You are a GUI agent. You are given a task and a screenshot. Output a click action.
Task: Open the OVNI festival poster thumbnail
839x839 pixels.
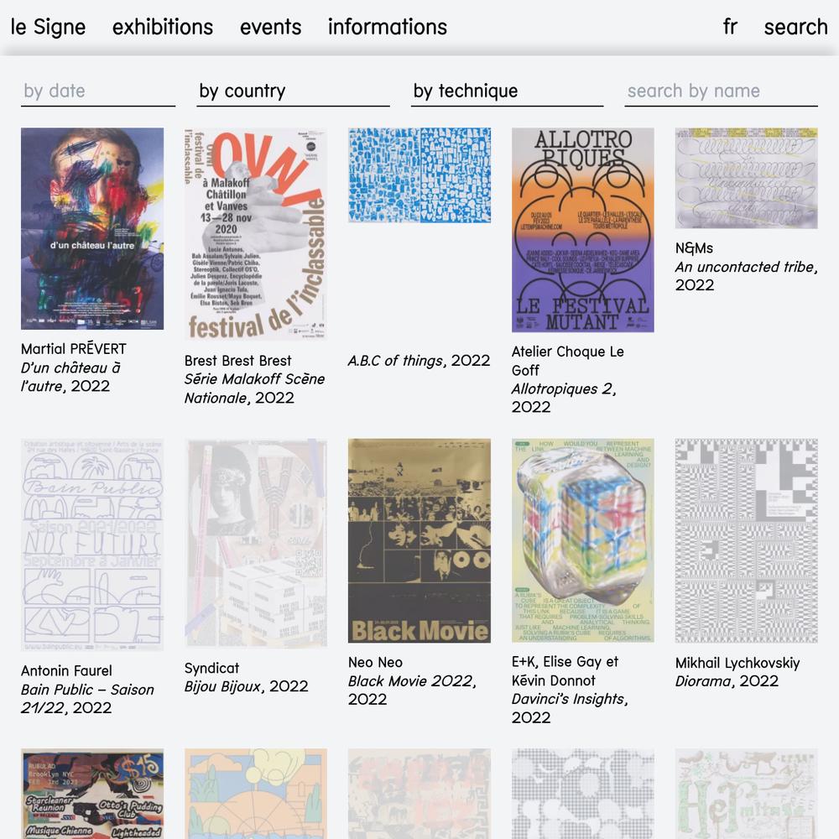click(x=256, y=234)
